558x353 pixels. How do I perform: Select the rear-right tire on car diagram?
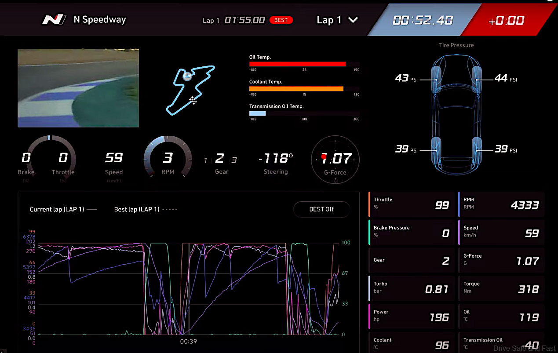point(477,150)
